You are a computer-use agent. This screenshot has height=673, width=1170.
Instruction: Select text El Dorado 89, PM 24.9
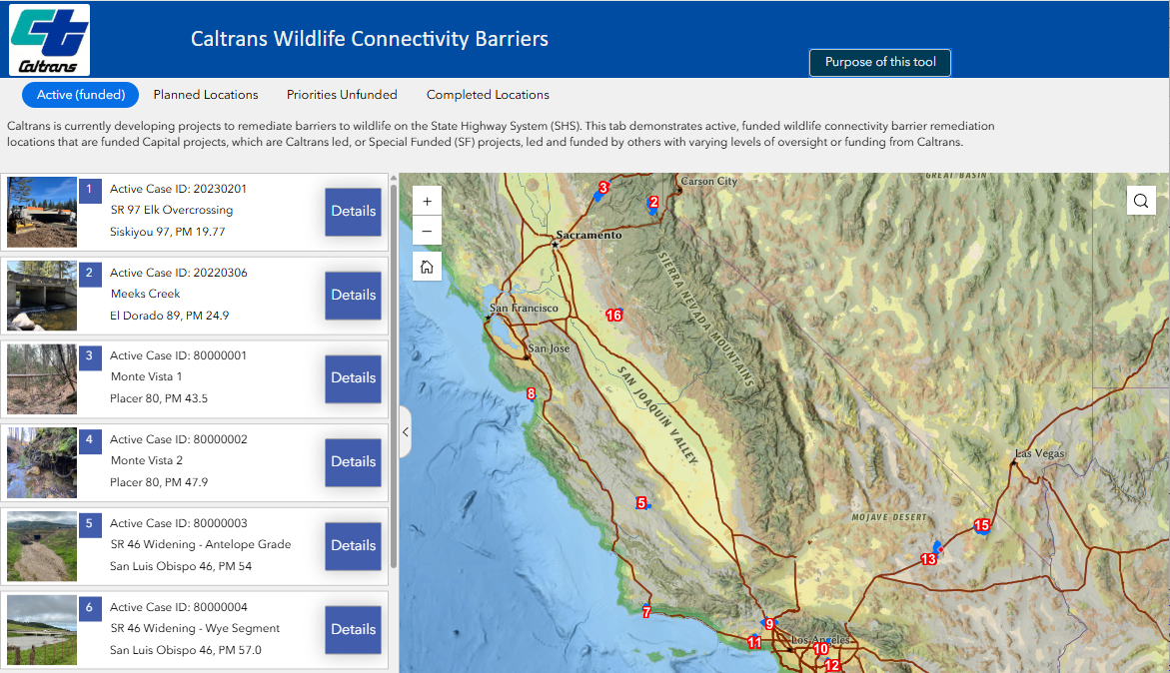click(x=170, y=316)
